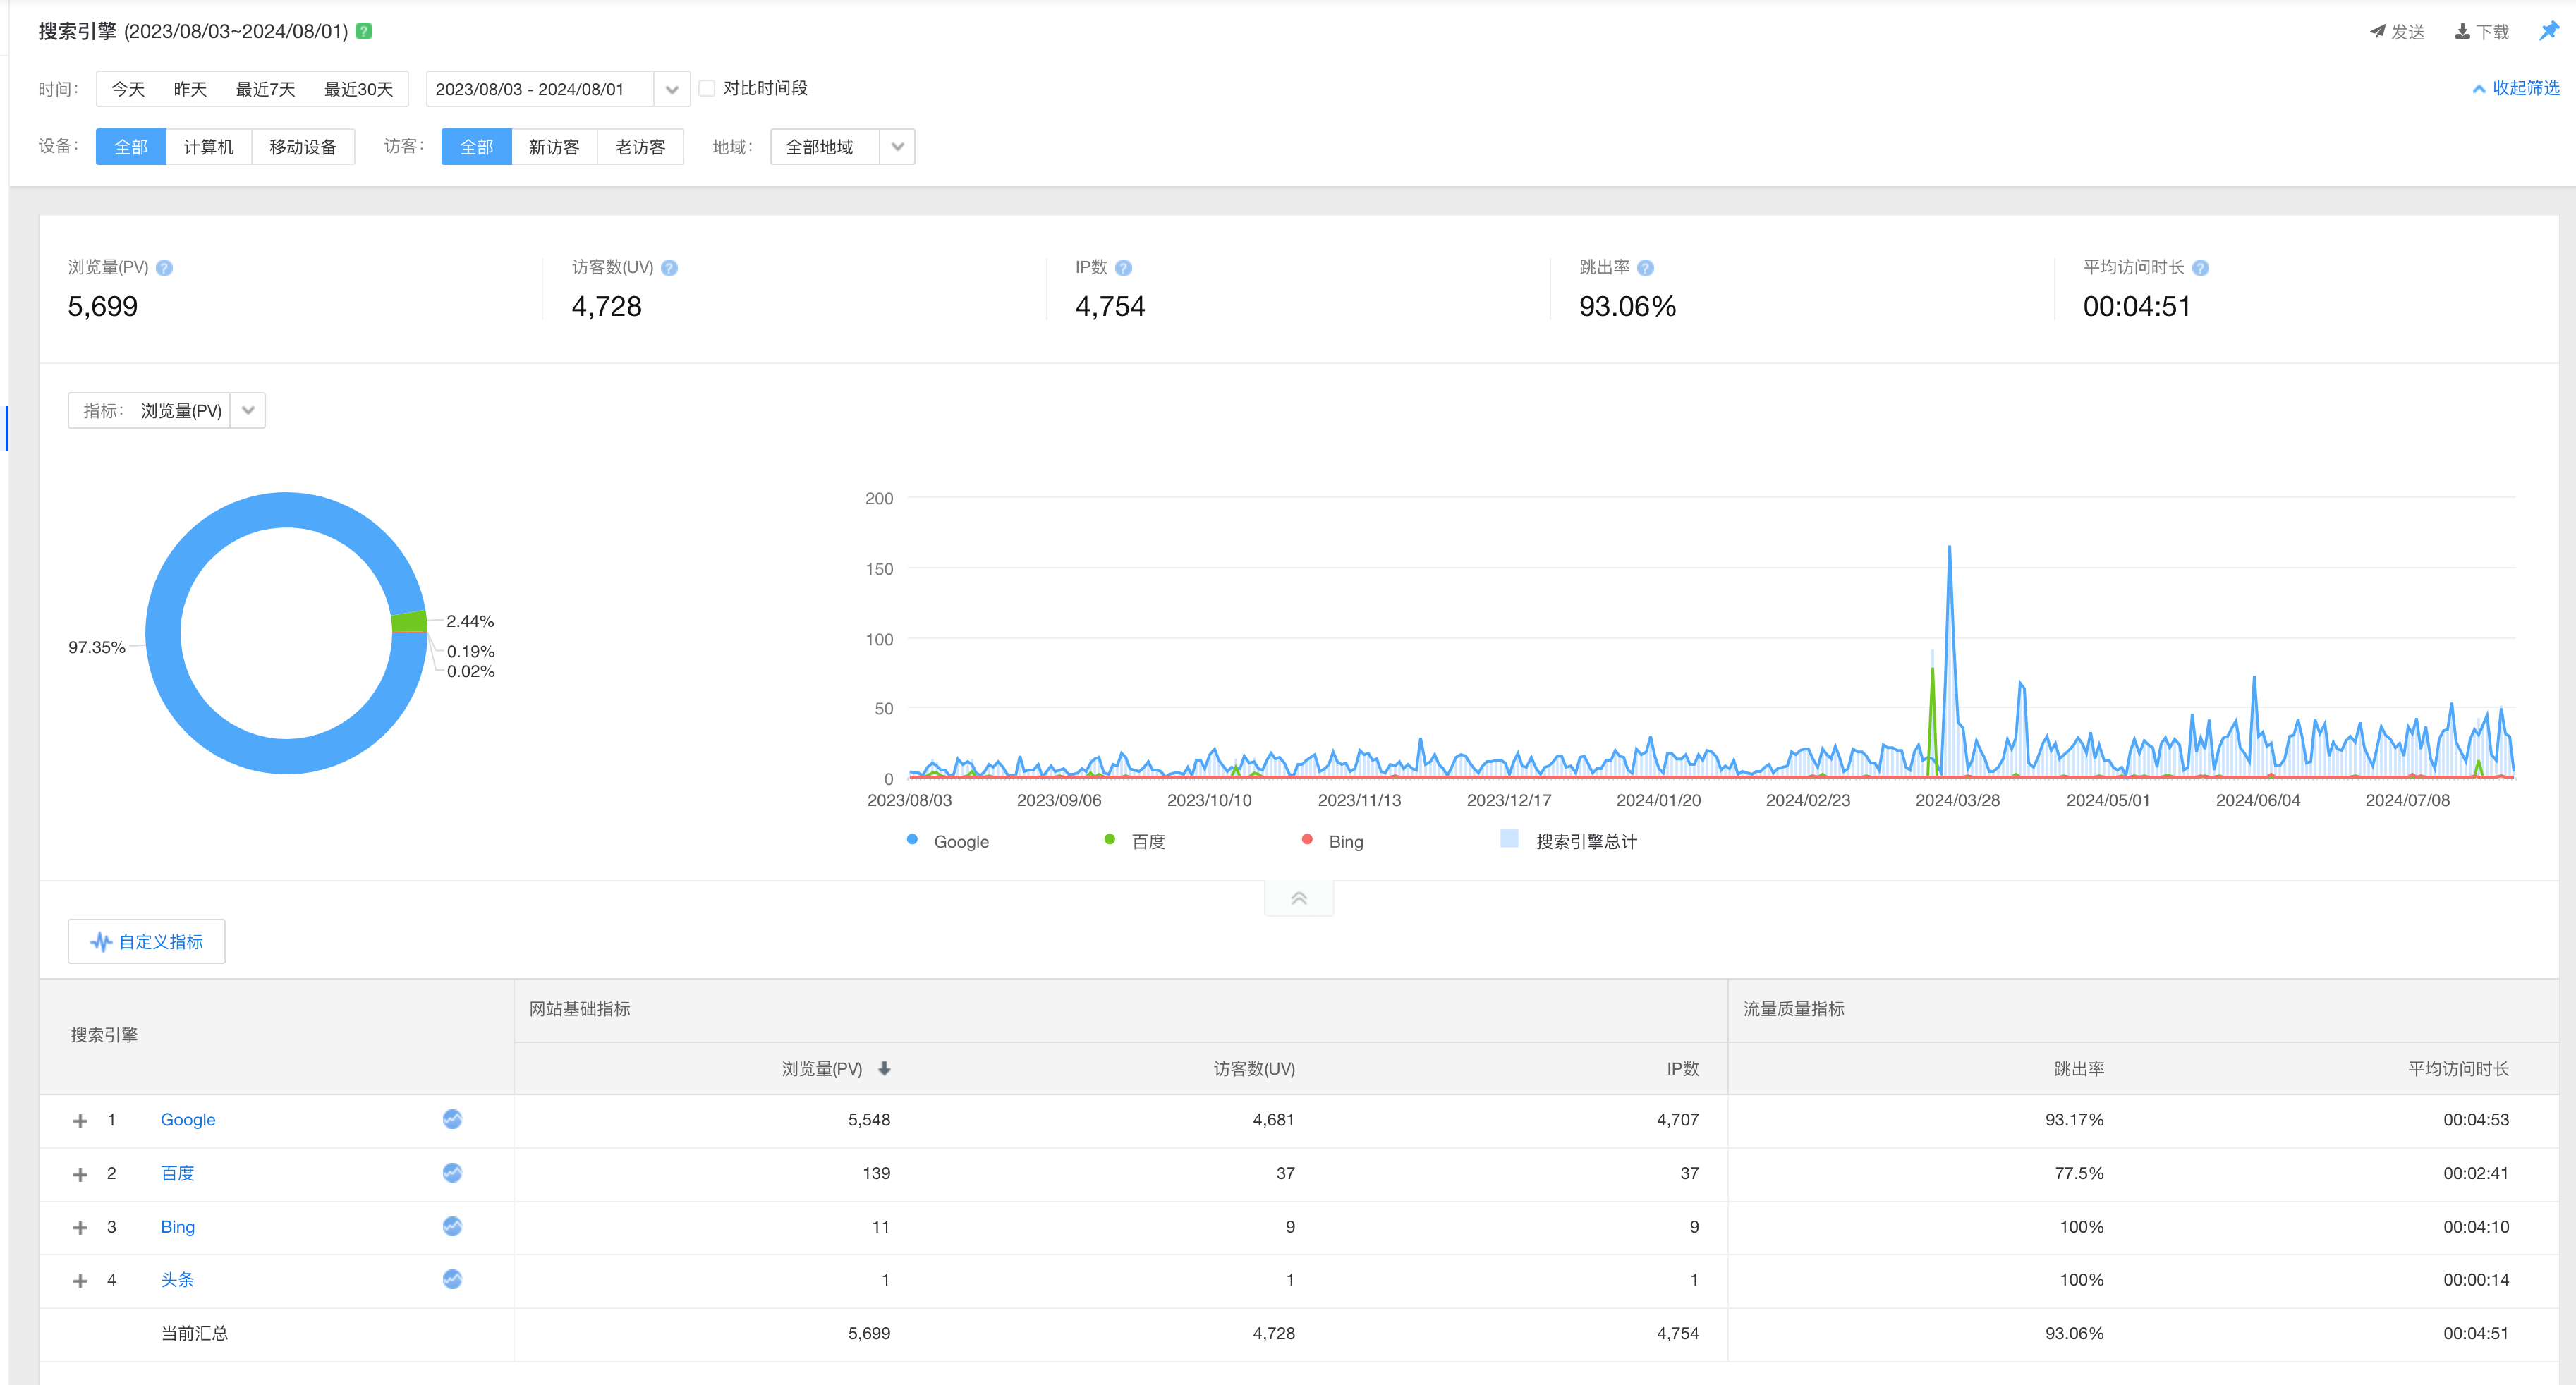The image size is (2576, 1385).
Task: Click the 97.35% donut chart label
Action: (x=97, y=647)
